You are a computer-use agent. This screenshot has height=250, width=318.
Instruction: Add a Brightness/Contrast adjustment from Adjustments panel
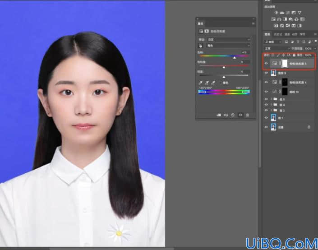coord(276,13)
